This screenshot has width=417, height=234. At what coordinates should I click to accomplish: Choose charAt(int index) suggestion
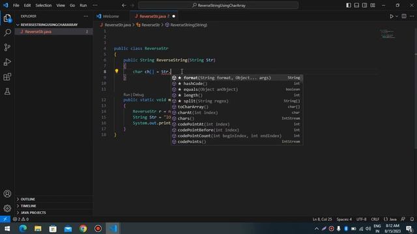click(x=237, y=112)
